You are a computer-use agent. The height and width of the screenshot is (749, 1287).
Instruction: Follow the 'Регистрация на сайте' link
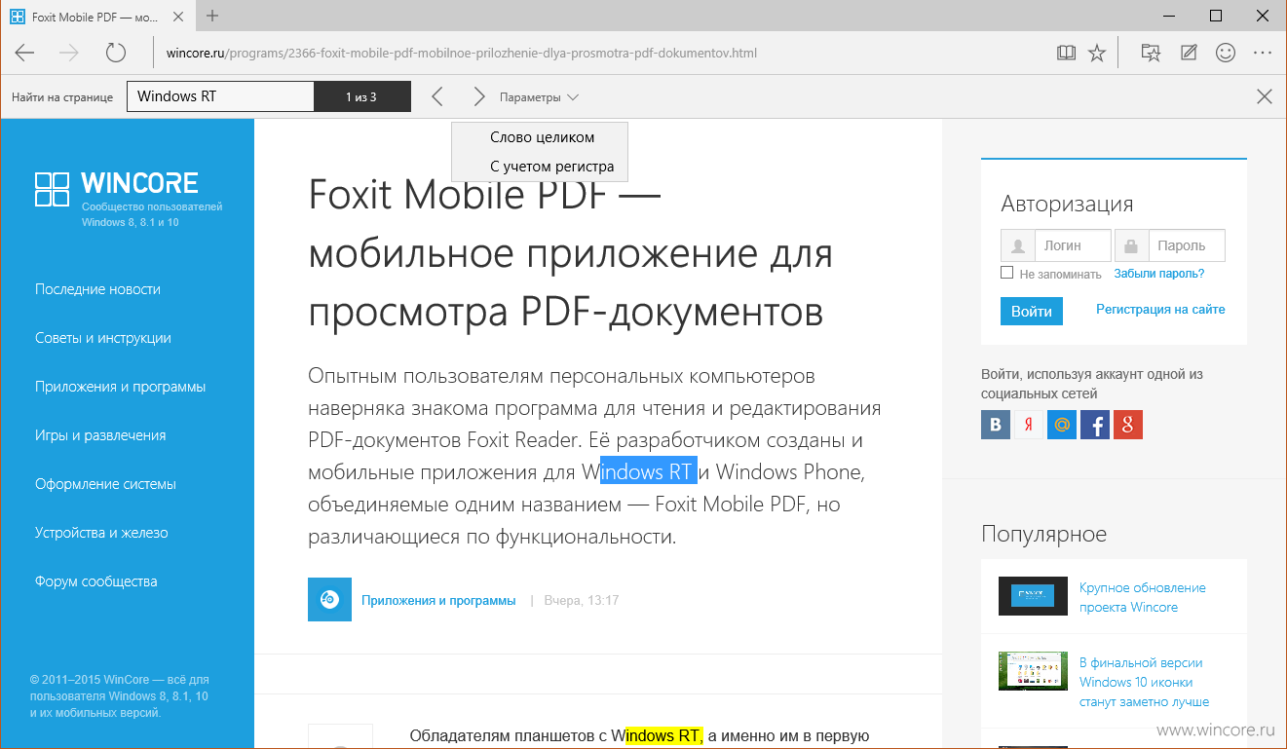[x=1160, y=309]
